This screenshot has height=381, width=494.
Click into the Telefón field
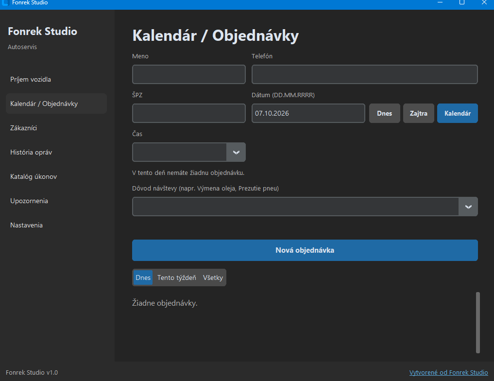click(364, 74)
